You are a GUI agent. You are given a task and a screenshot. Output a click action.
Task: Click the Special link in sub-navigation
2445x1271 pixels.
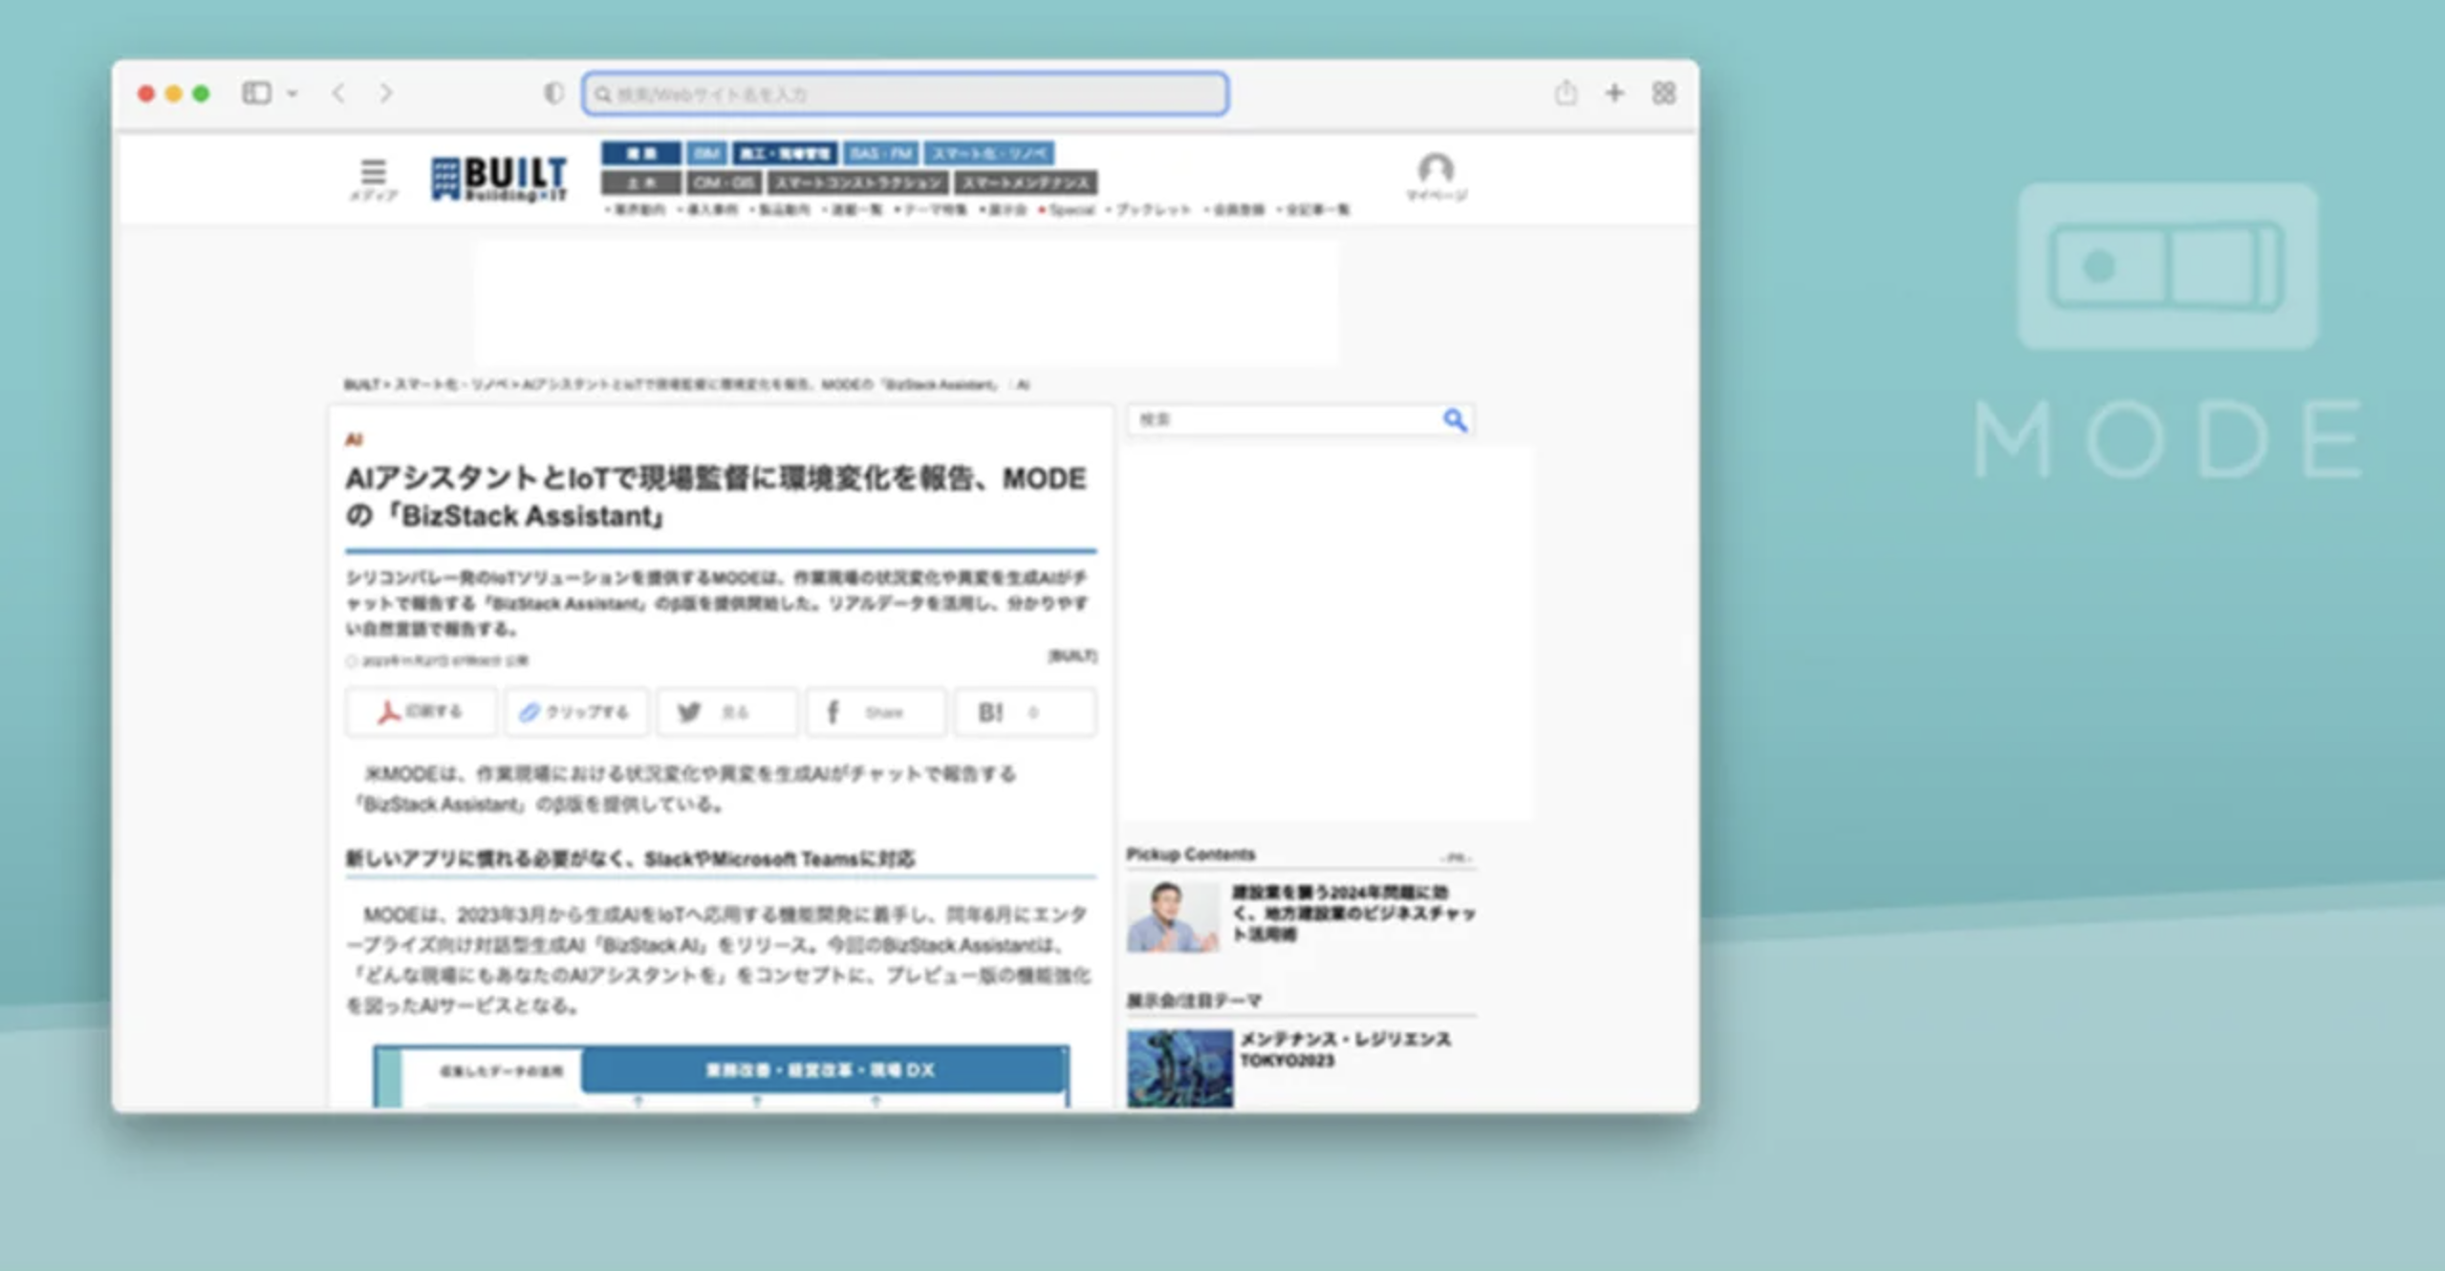1070,209
